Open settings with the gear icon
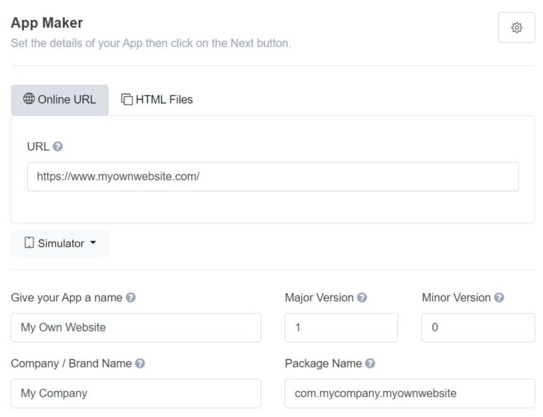 pos(516,28)
